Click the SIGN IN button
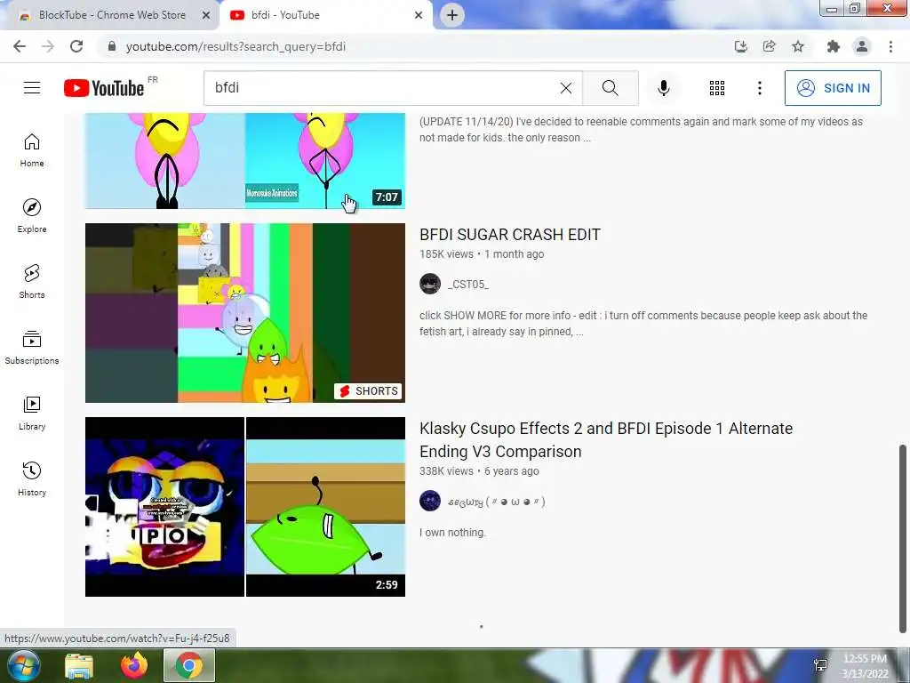 click(x=833, y=88)
